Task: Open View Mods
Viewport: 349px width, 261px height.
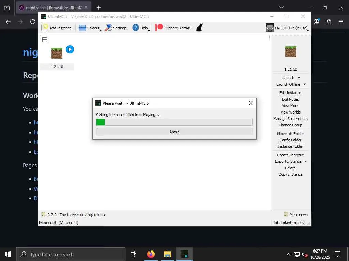Action: (x=290, y=106)
